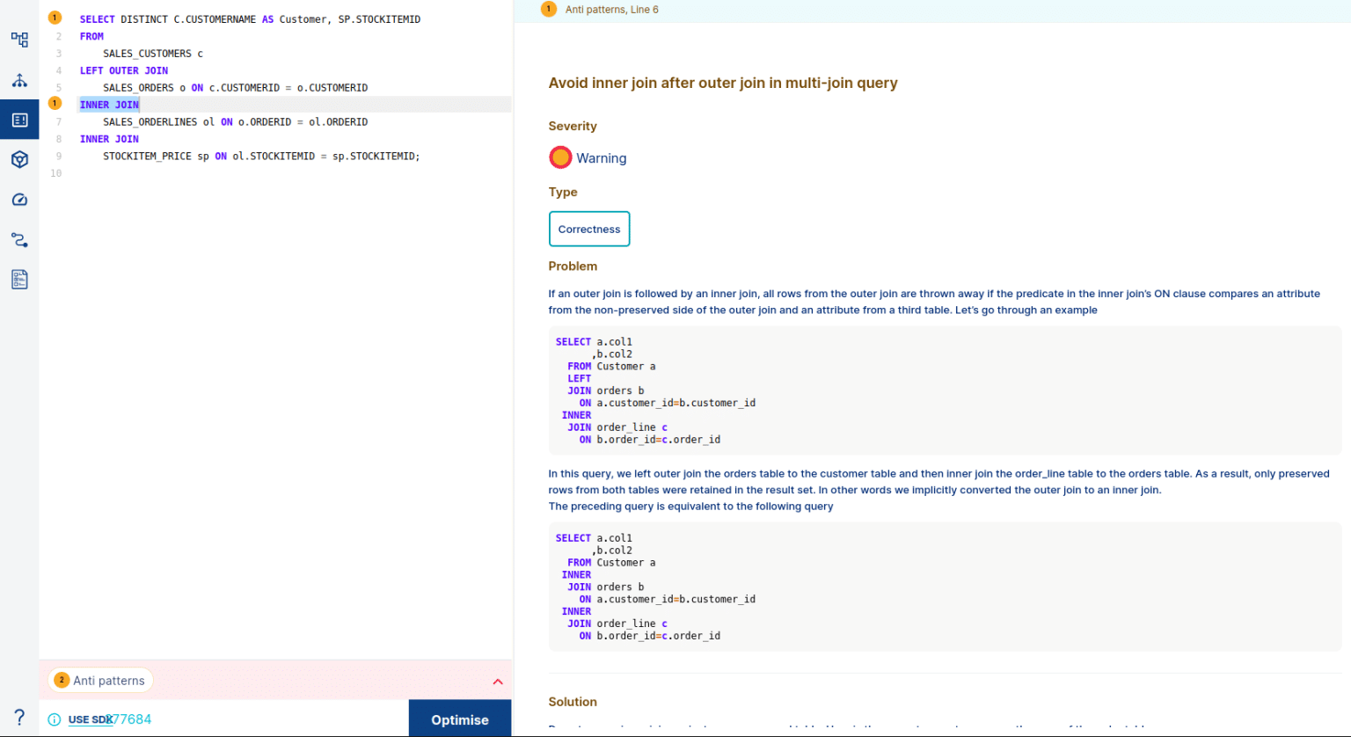Screen dimensions: 1351x737
Task: Click the warning marker beside INNER JOIN line
Action: tap(55, 104)
